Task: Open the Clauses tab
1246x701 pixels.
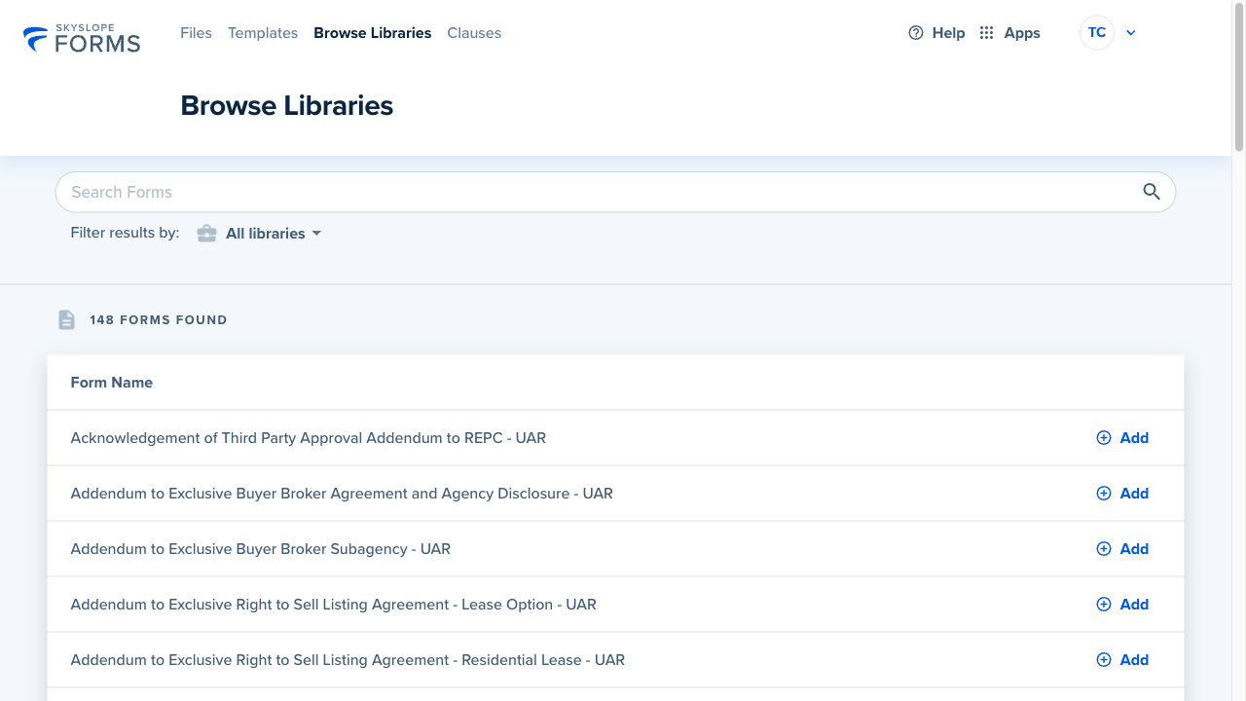Action: click(x=474, y=33)
